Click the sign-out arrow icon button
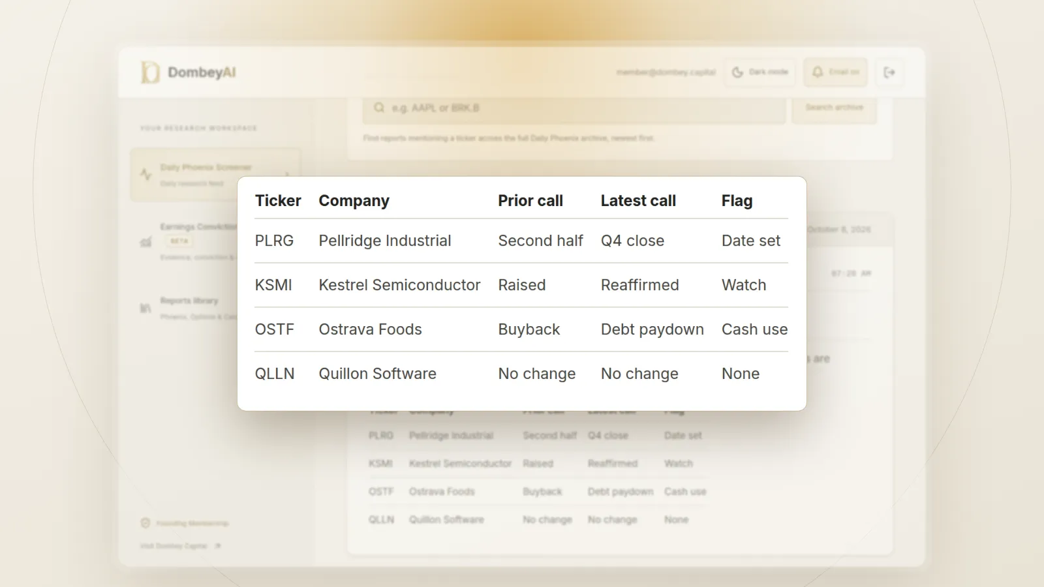 889,72
